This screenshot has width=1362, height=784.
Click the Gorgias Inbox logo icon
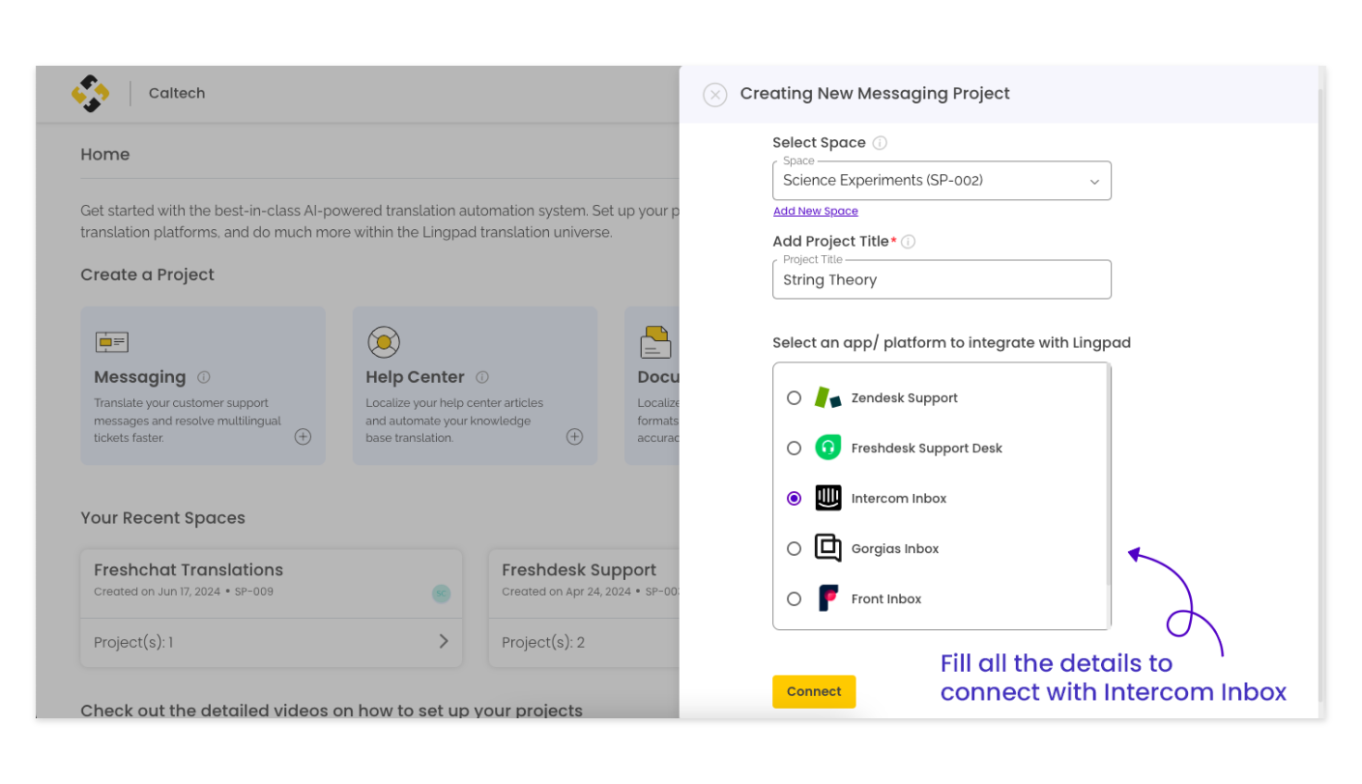(x=828, y=548)
